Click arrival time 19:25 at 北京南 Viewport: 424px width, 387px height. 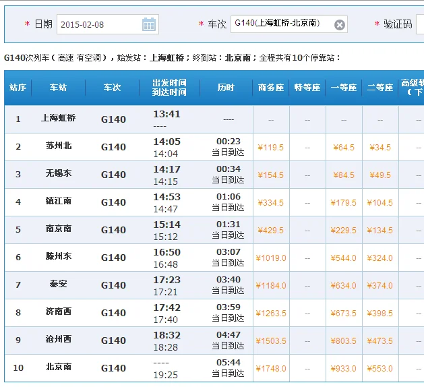tap(166, 375)
